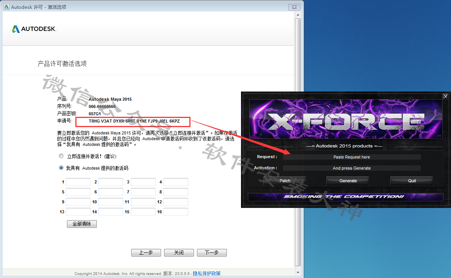Click the Autodesk logo in header
The width and height of the screenshot is (451, 278).
34,29
